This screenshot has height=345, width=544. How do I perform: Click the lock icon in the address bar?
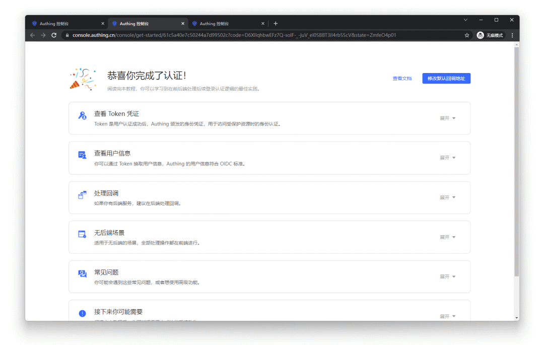click(x=66, y=35)
